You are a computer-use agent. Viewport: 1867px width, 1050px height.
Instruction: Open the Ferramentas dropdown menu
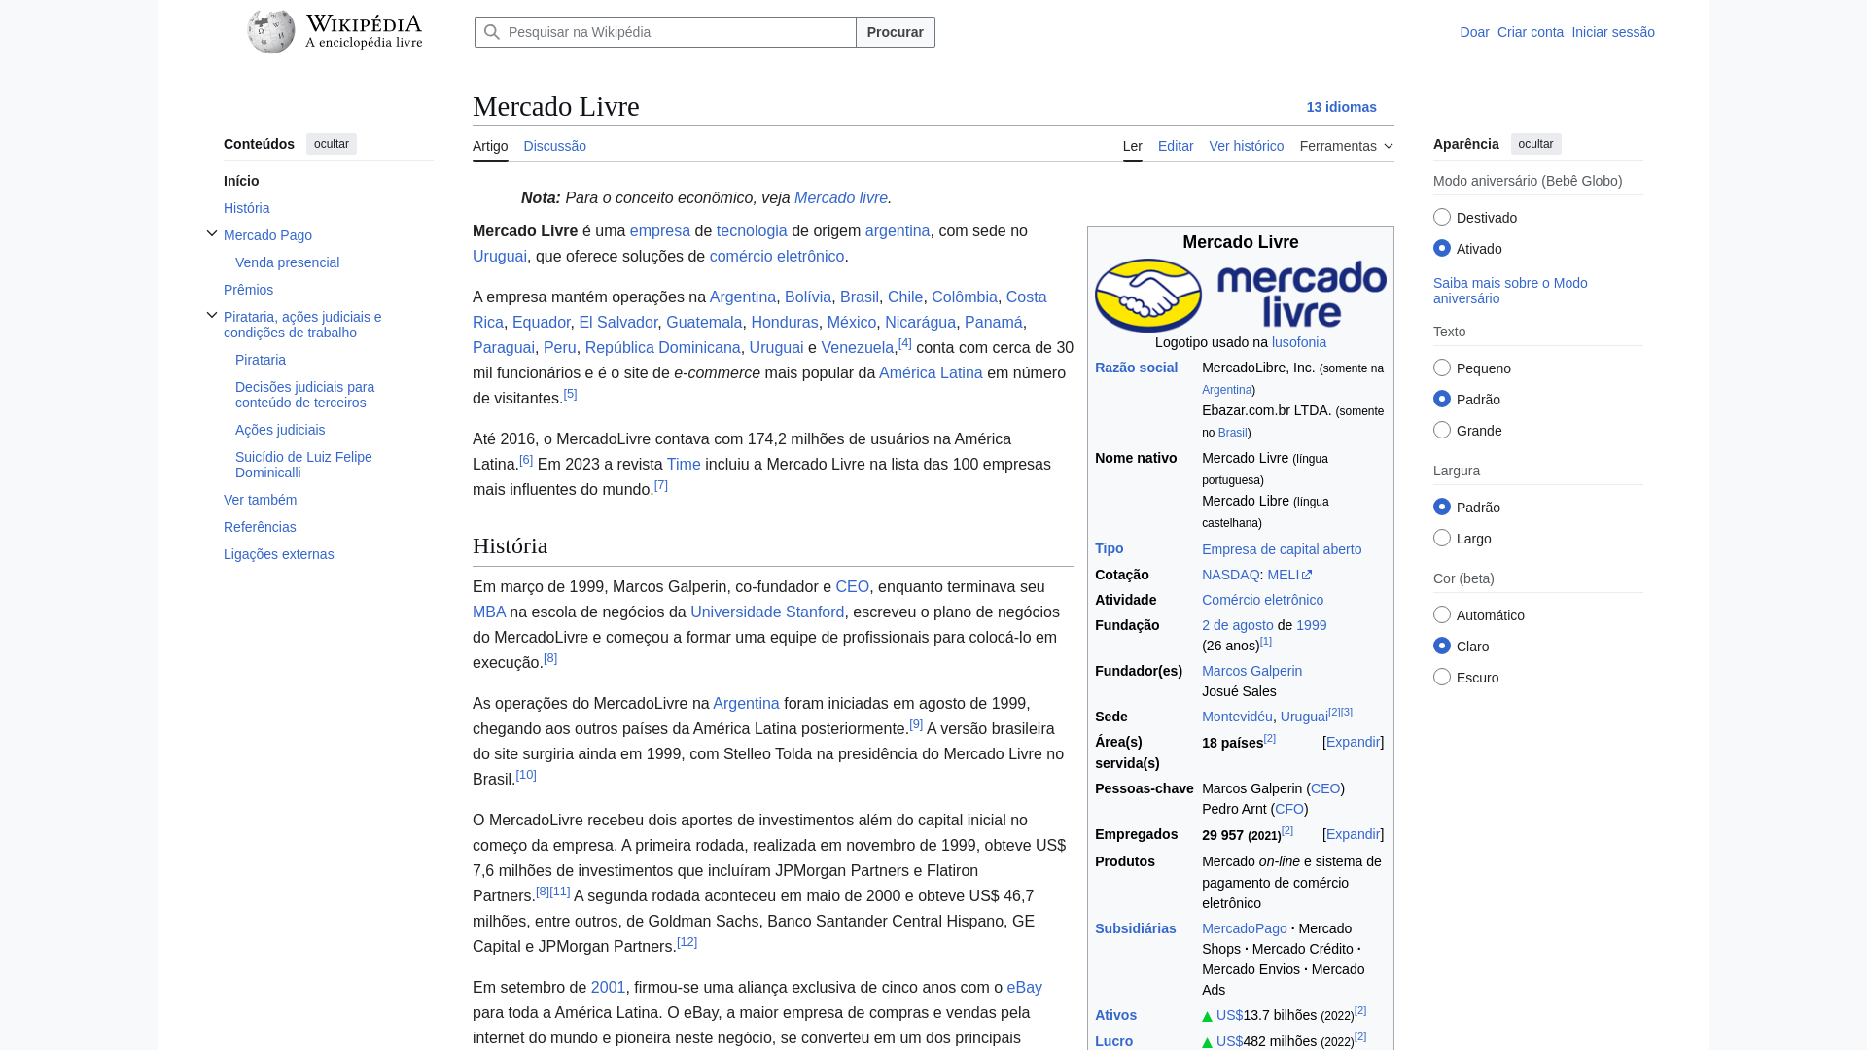tap(1347, 146)
